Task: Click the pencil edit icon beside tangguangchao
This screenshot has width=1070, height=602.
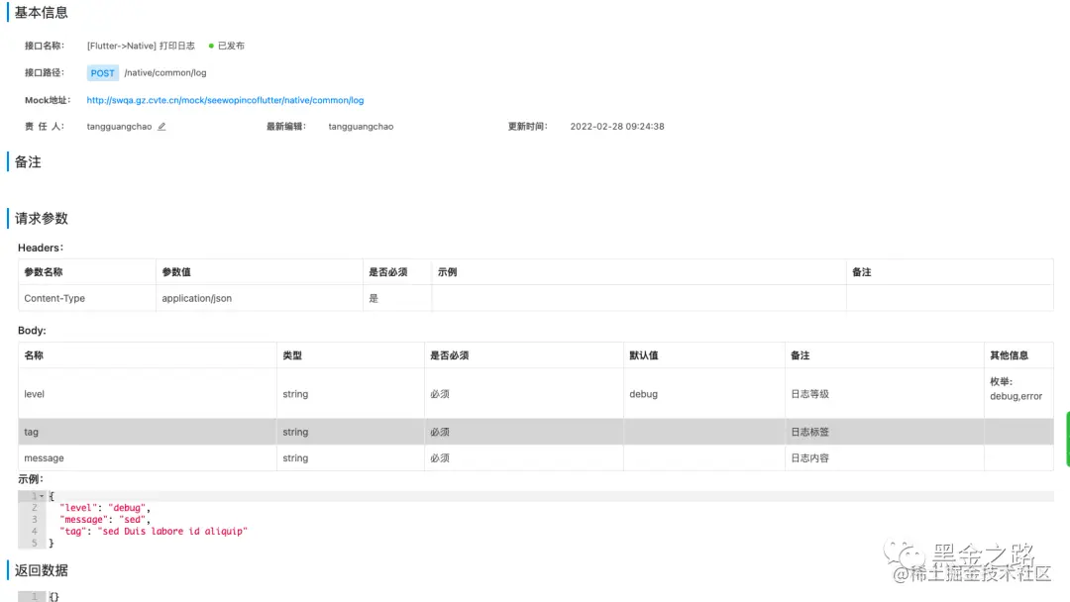Action: [161, 127]
